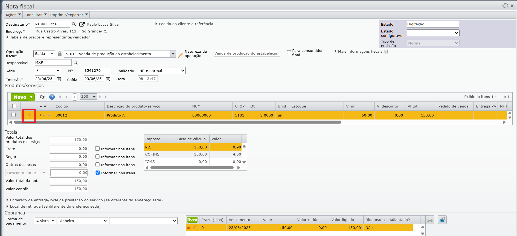The height and width of the screenshot is (236, 517).
Task: Open the Ações menu
Action: (13, 15)
